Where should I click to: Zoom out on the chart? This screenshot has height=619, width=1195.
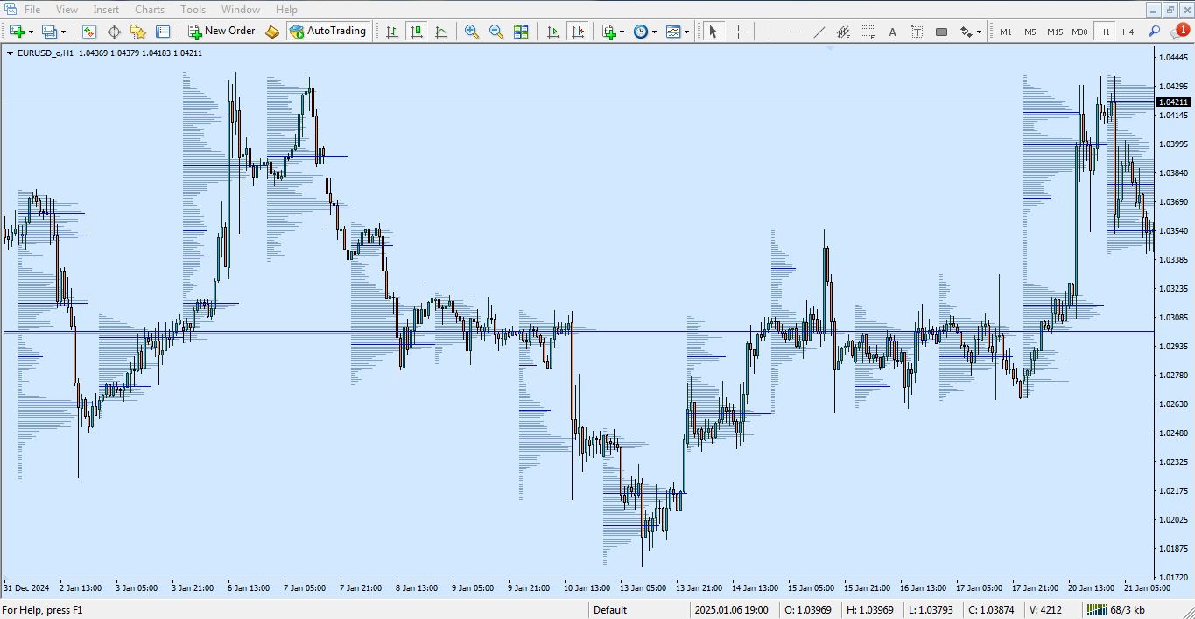[496, 32]
